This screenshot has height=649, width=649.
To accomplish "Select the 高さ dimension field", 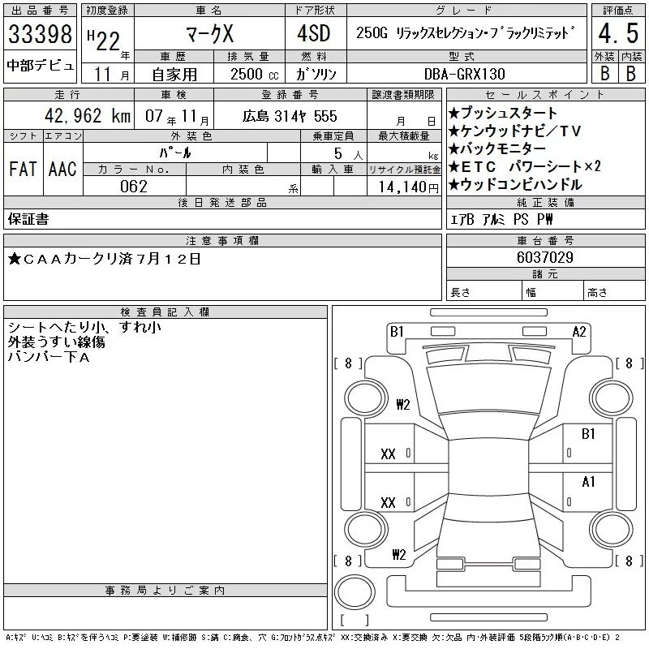I will pyautogui.click(x=615, y=292).
